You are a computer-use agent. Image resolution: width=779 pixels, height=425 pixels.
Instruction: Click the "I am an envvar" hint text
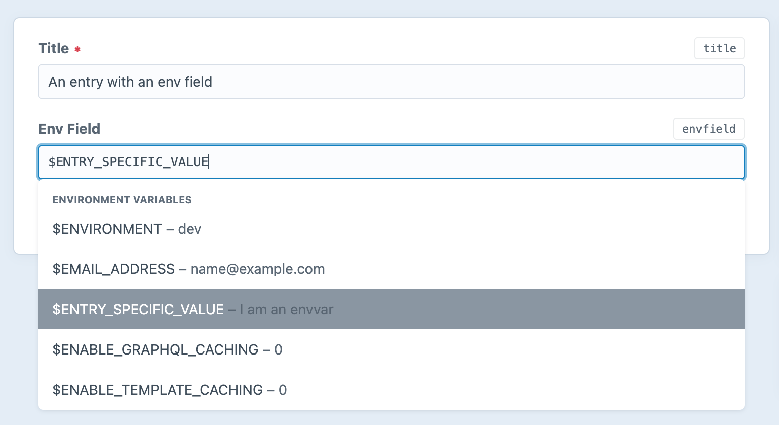(x=286, y=310)
